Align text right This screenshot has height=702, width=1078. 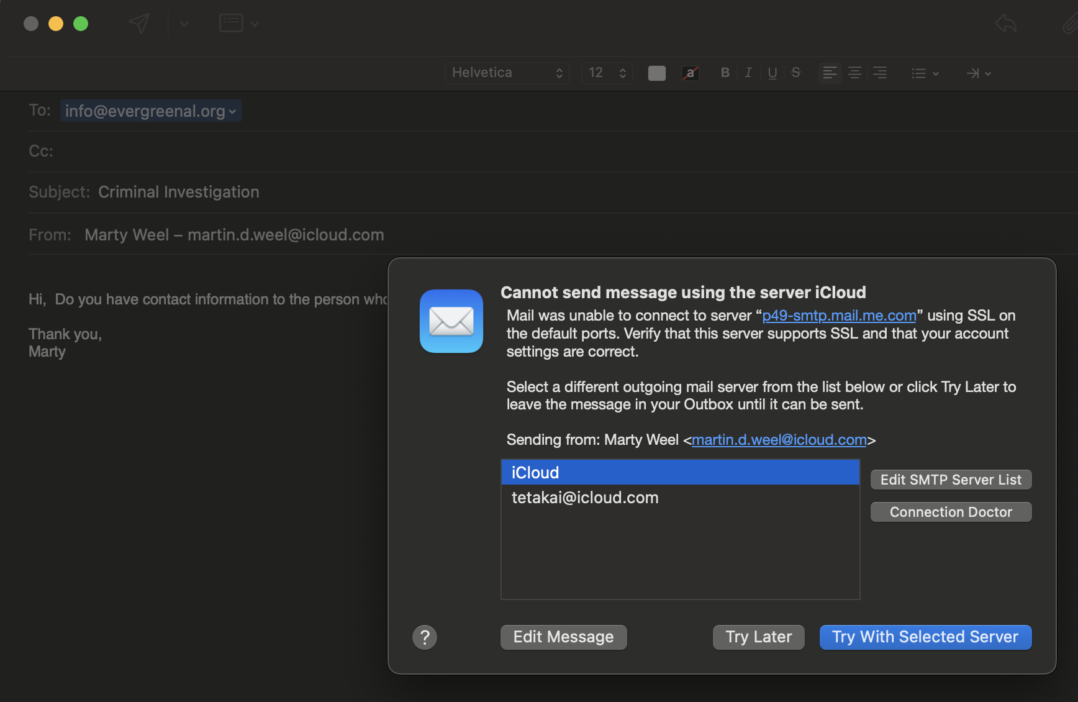click(879, 73)
